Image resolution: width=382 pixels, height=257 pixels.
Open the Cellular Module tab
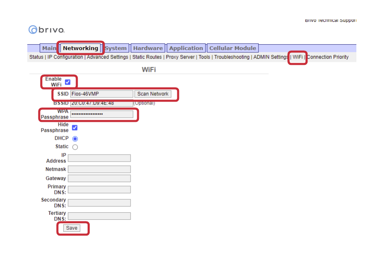click(x=233, y=48)
